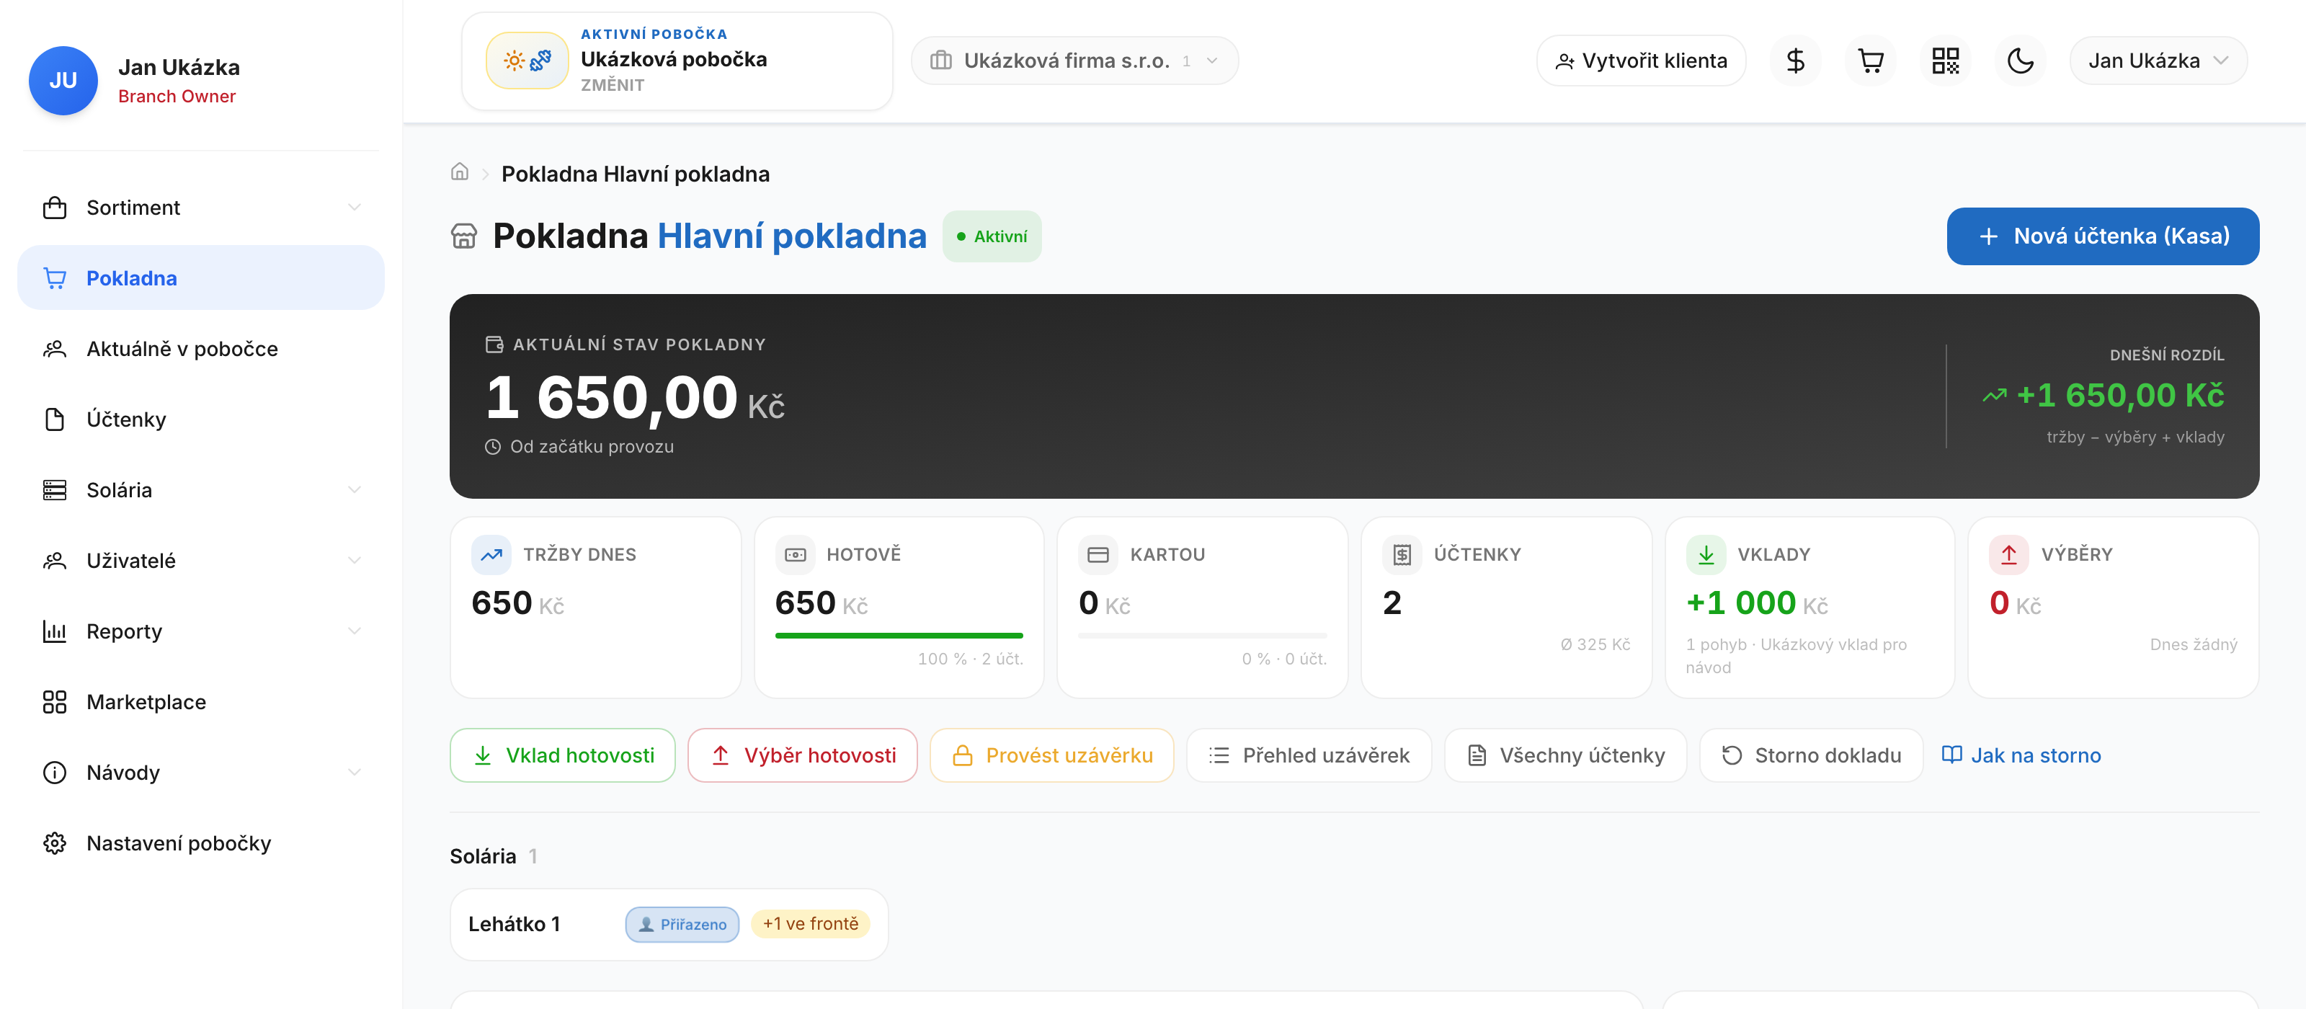Click breadcrumb text Pokladna Hlavní pokladna
2306x1009 pixels.
[636, 174]
